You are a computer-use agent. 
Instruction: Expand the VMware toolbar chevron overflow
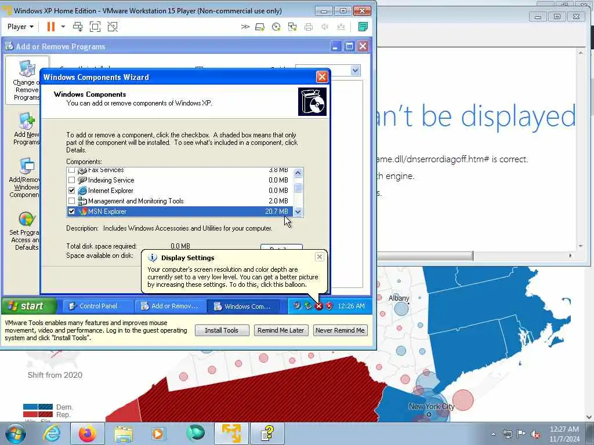tap(245, 27)
